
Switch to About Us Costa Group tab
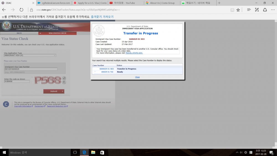pyautogui.click(x=162, y=3)
